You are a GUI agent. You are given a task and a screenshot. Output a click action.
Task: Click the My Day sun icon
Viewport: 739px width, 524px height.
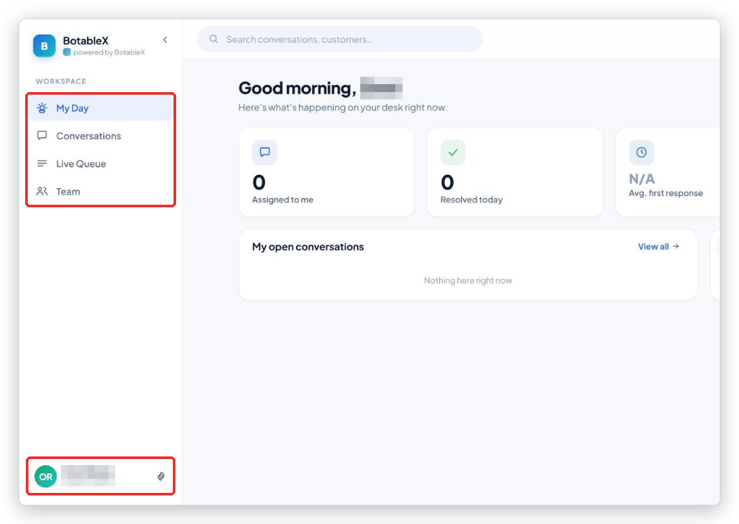tap(42, 108)
